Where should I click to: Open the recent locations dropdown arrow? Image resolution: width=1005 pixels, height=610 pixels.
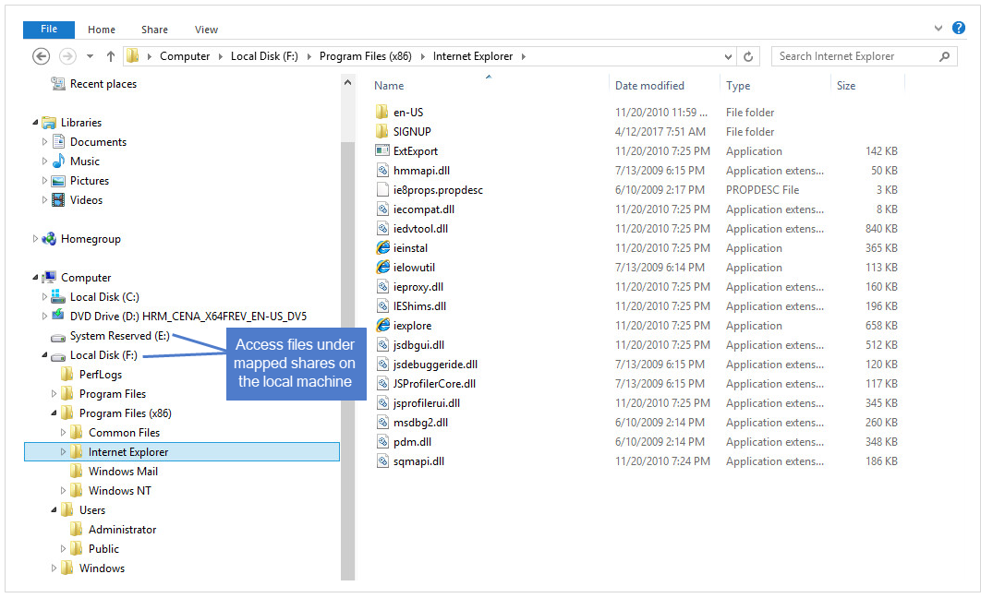click(x=91, y=56)
